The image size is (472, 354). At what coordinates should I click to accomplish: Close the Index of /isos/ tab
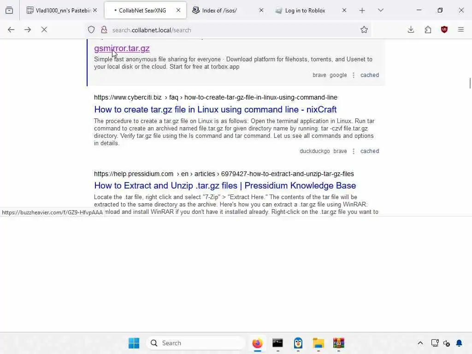click(261, 10)
